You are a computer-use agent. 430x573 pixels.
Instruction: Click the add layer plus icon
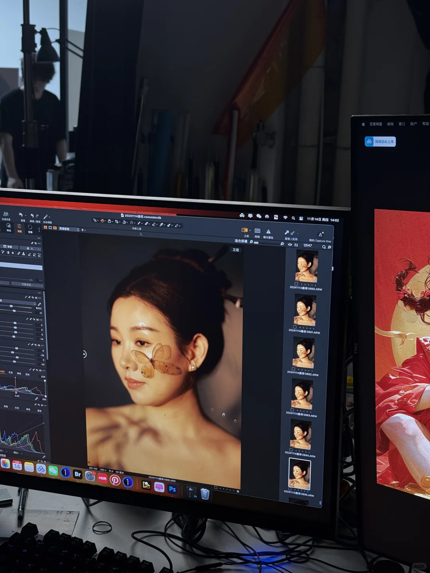coord(82,230)
